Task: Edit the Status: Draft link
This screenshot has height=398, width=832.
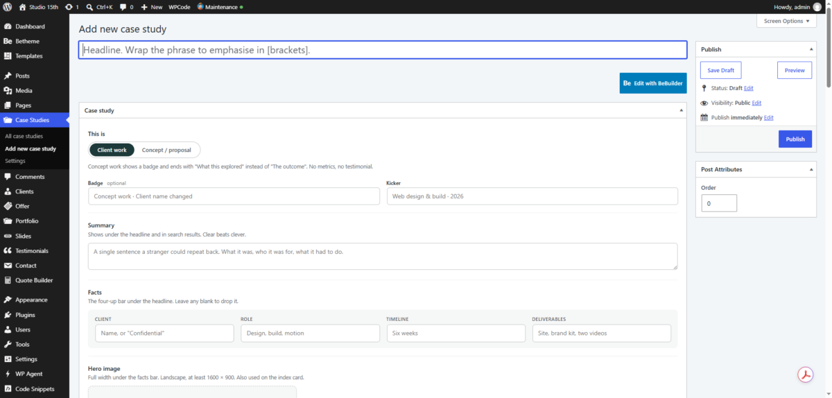Action: click(x=749, y=88)
